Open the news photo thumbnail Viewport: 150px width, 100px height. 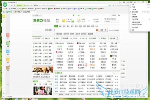click(43, 91)
